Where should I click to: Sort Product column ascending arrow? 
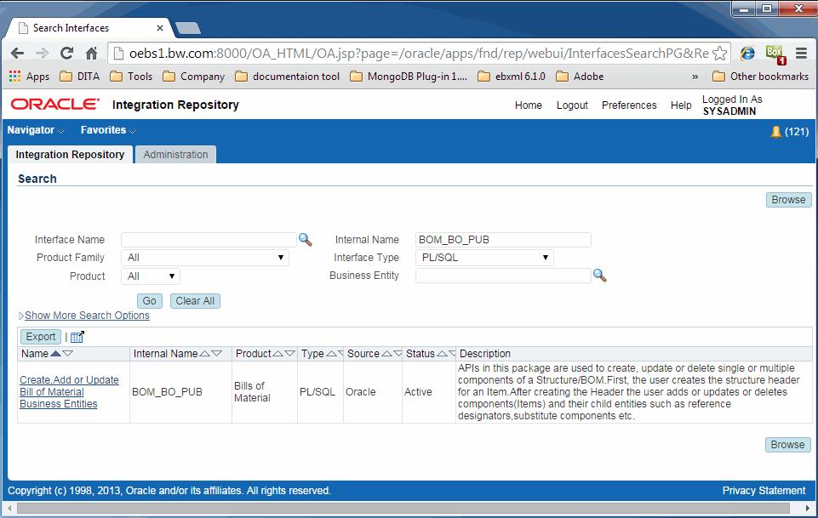click(278, 353)
